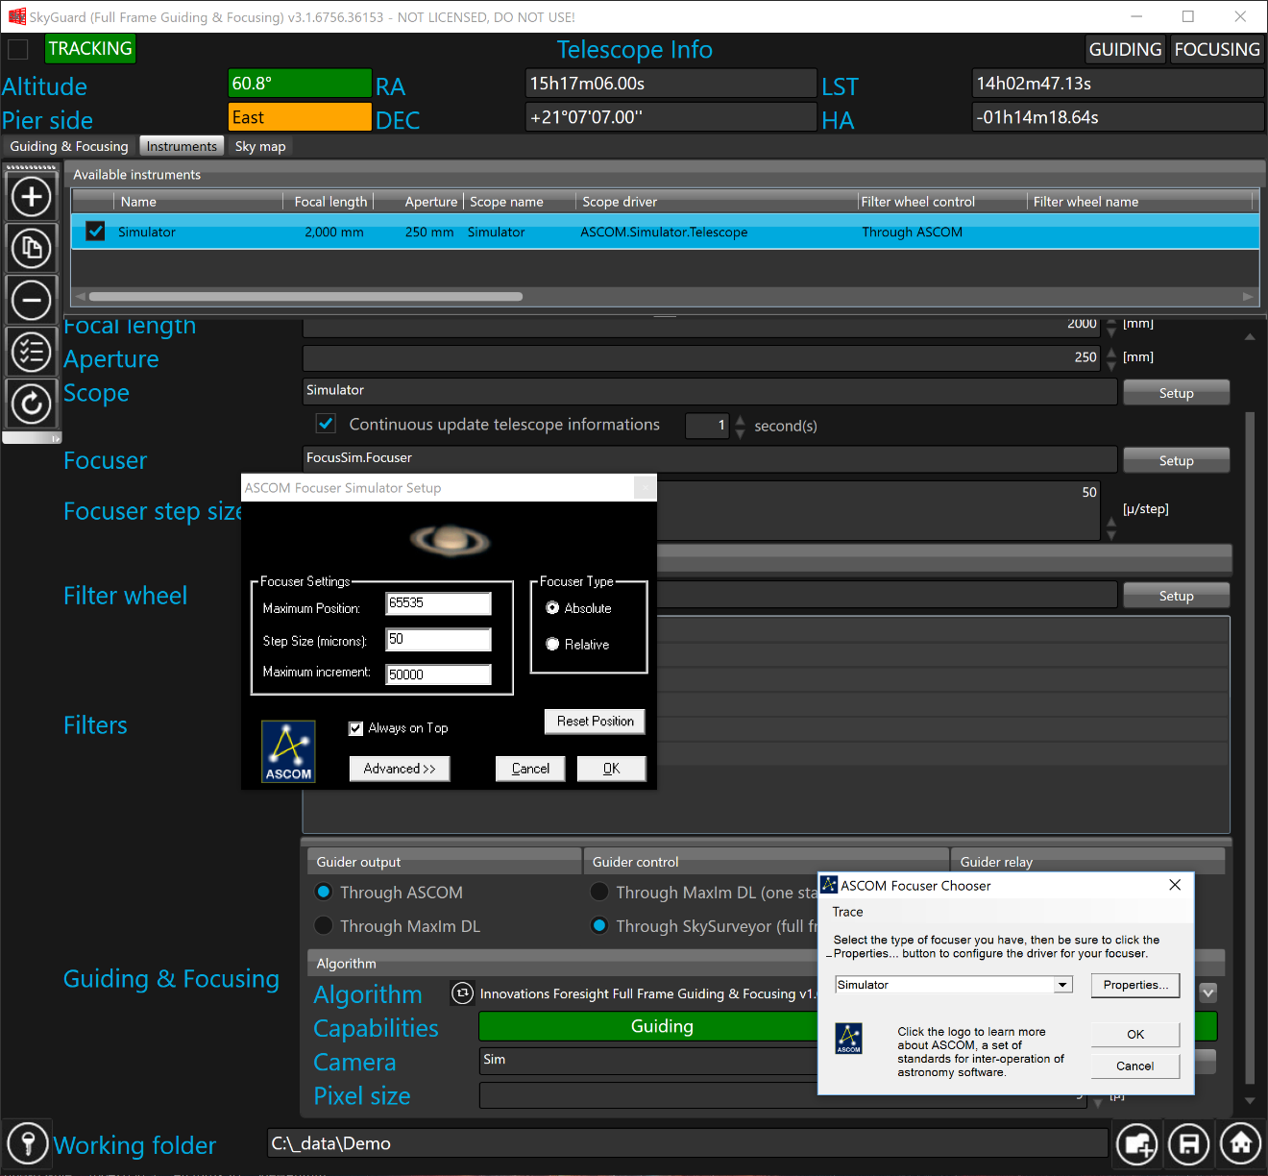The image size is (1268, 1176).
Task: Click the Focuser field showing FocusSim.Focuser
Action: pyautogui.click(x=710, y=458)
